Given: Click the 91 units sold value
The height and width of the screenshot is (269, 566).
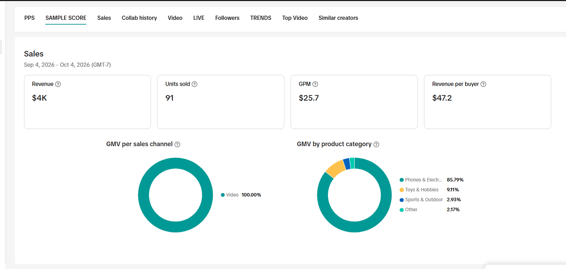Looking at the screenshot, I should 169,98.
